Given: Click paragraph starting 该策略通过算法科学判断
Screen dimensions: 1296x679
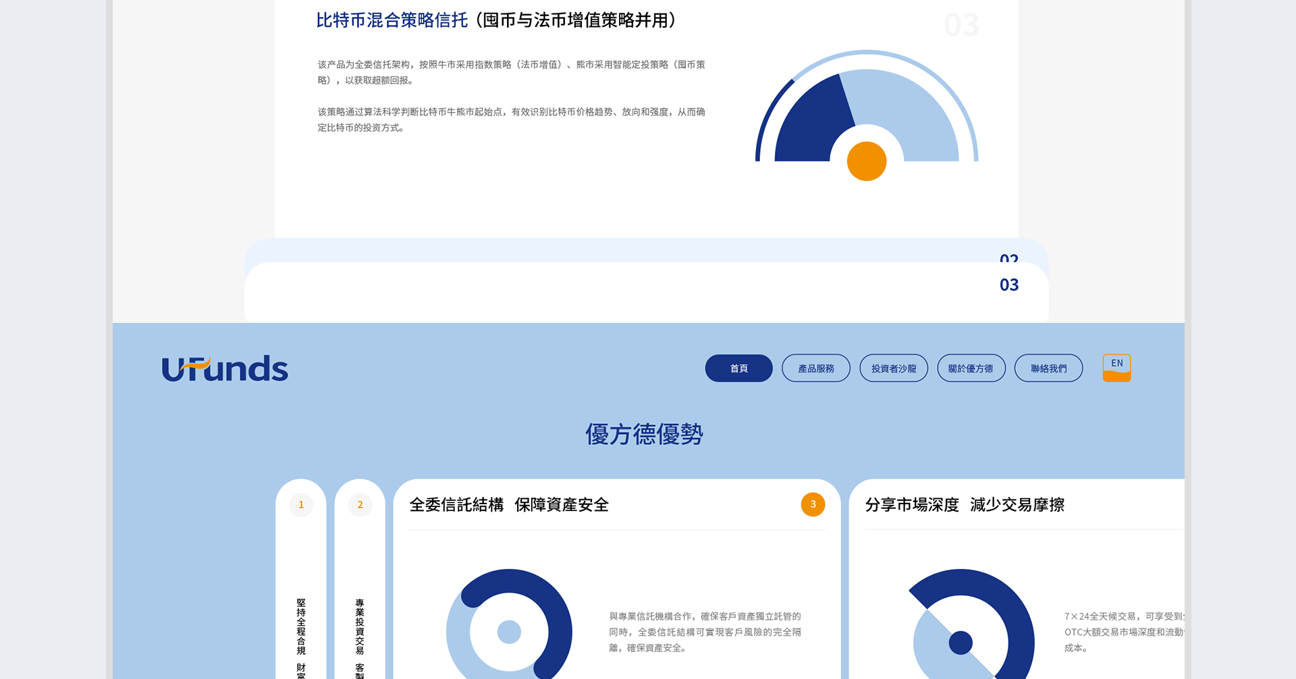Looking at the screenshot, I should pyautogui.click(x=512, y=119).
